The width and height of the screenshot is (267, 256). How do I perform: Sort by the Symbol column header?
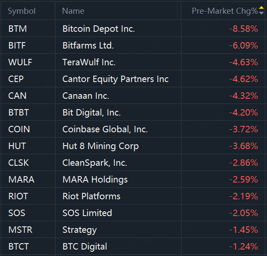pyautogui.click(x=21, y=11)
